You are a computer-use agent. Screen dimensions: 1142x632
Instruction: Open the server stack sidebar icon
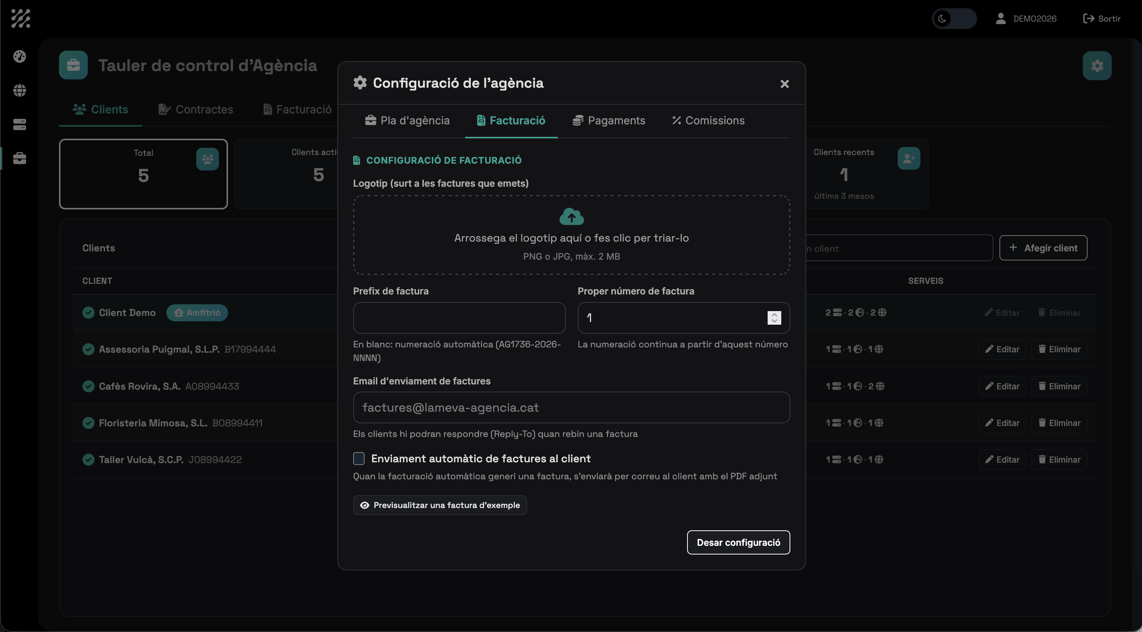click(20, 124)
